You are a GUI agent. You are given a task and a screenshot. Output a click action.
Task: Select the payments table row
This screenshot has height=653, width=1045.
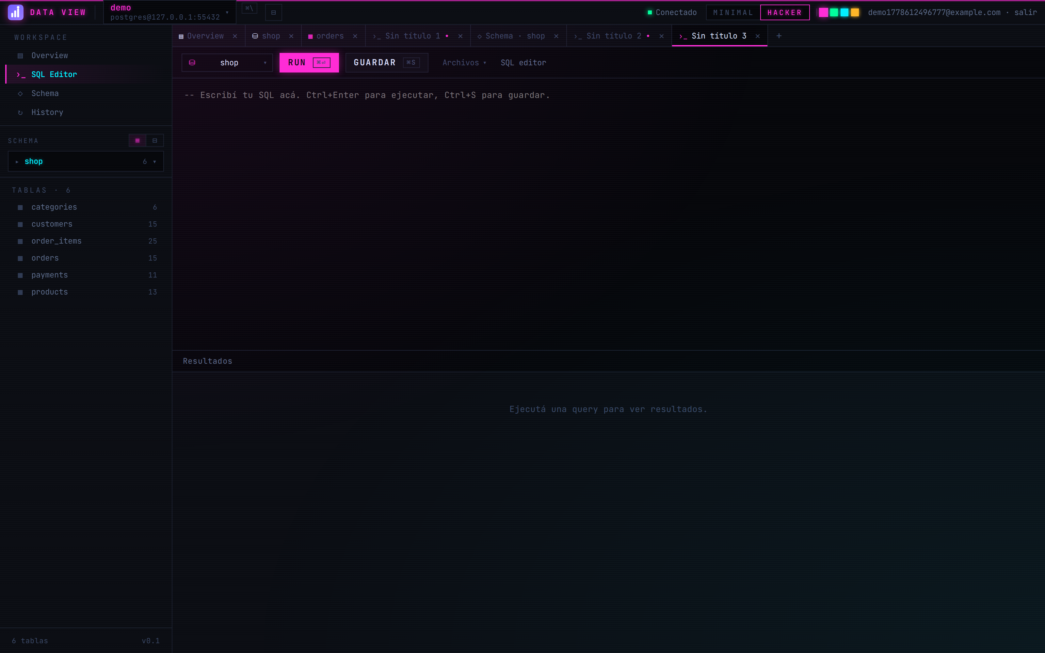(86, 275)
